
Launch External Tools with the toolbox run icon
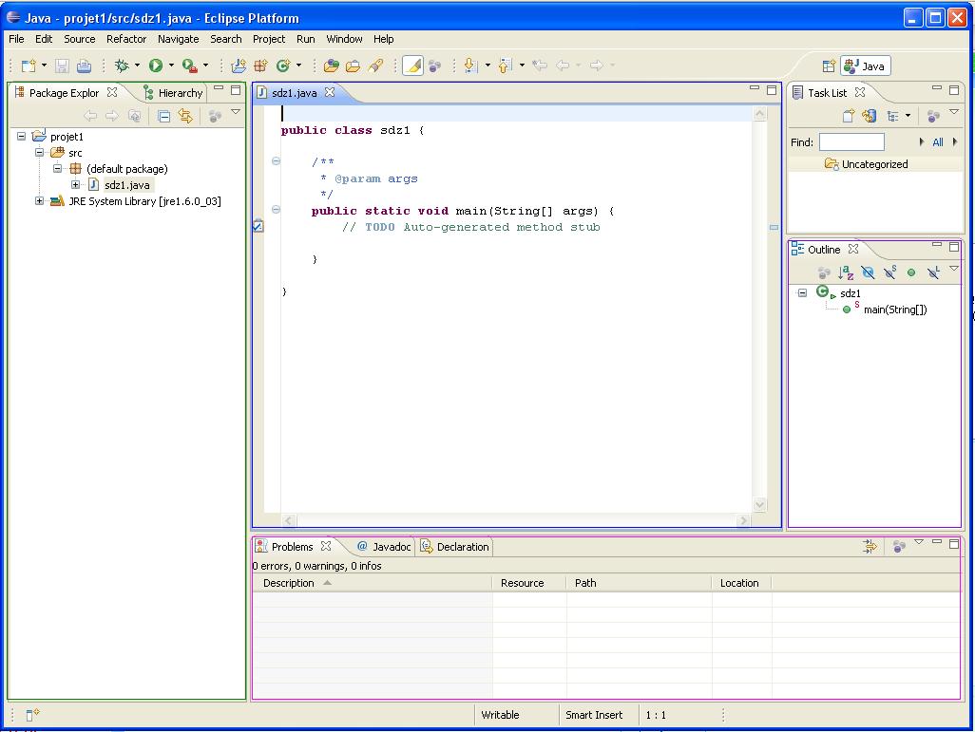point(190,66)
